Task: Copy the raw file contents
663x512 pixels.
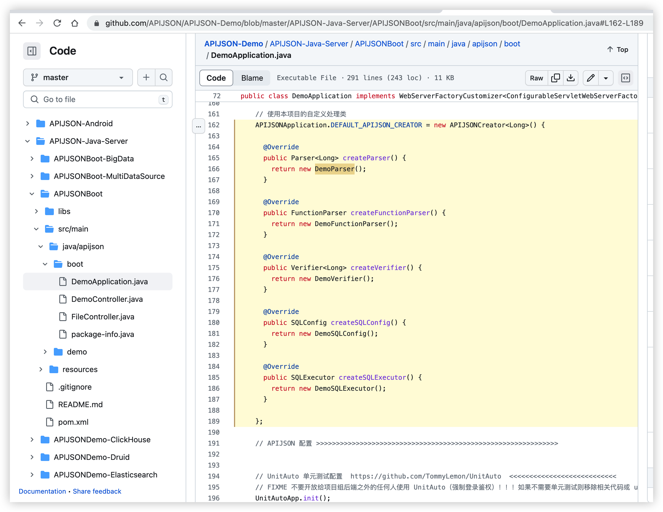Action: click(x=556, y=78)
